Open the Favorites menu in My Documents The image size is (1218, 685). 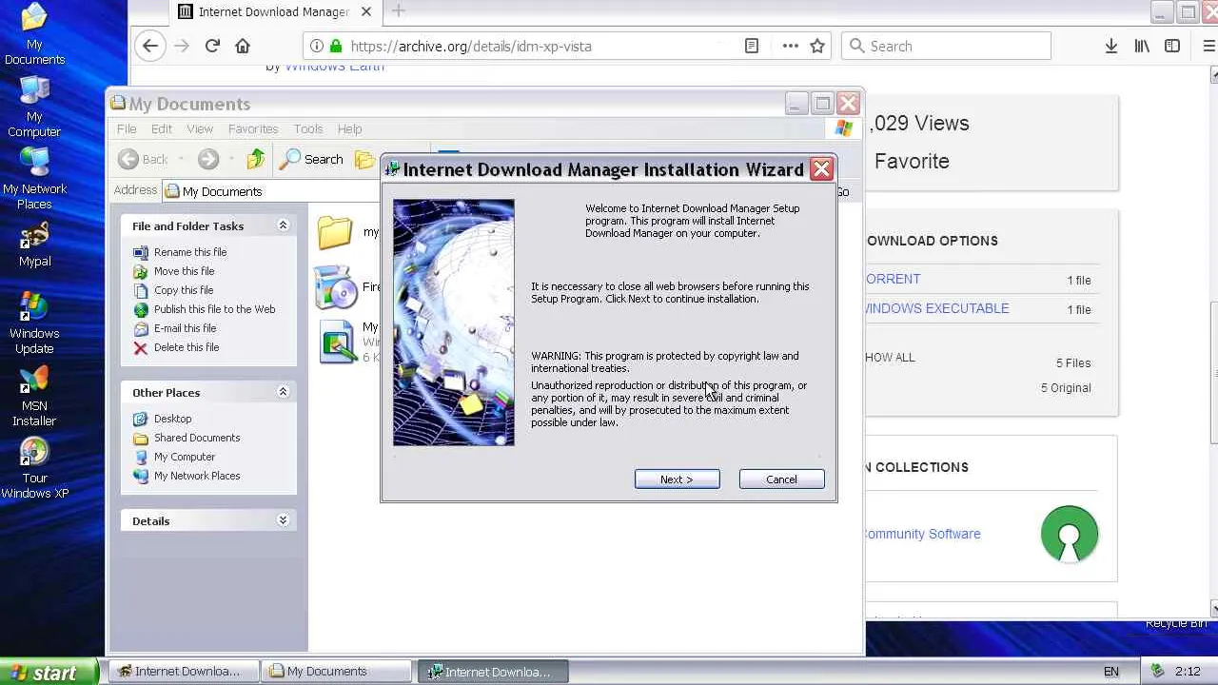[x=253, y=128]
